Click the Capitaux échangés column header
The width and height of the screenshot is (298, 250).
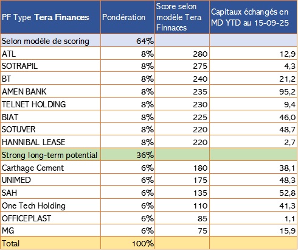(x=254, y=17)
